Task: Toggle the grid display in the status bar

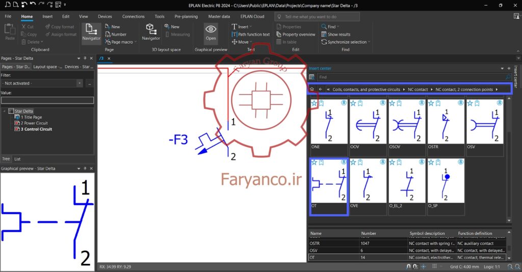Action: click(434, 266)
